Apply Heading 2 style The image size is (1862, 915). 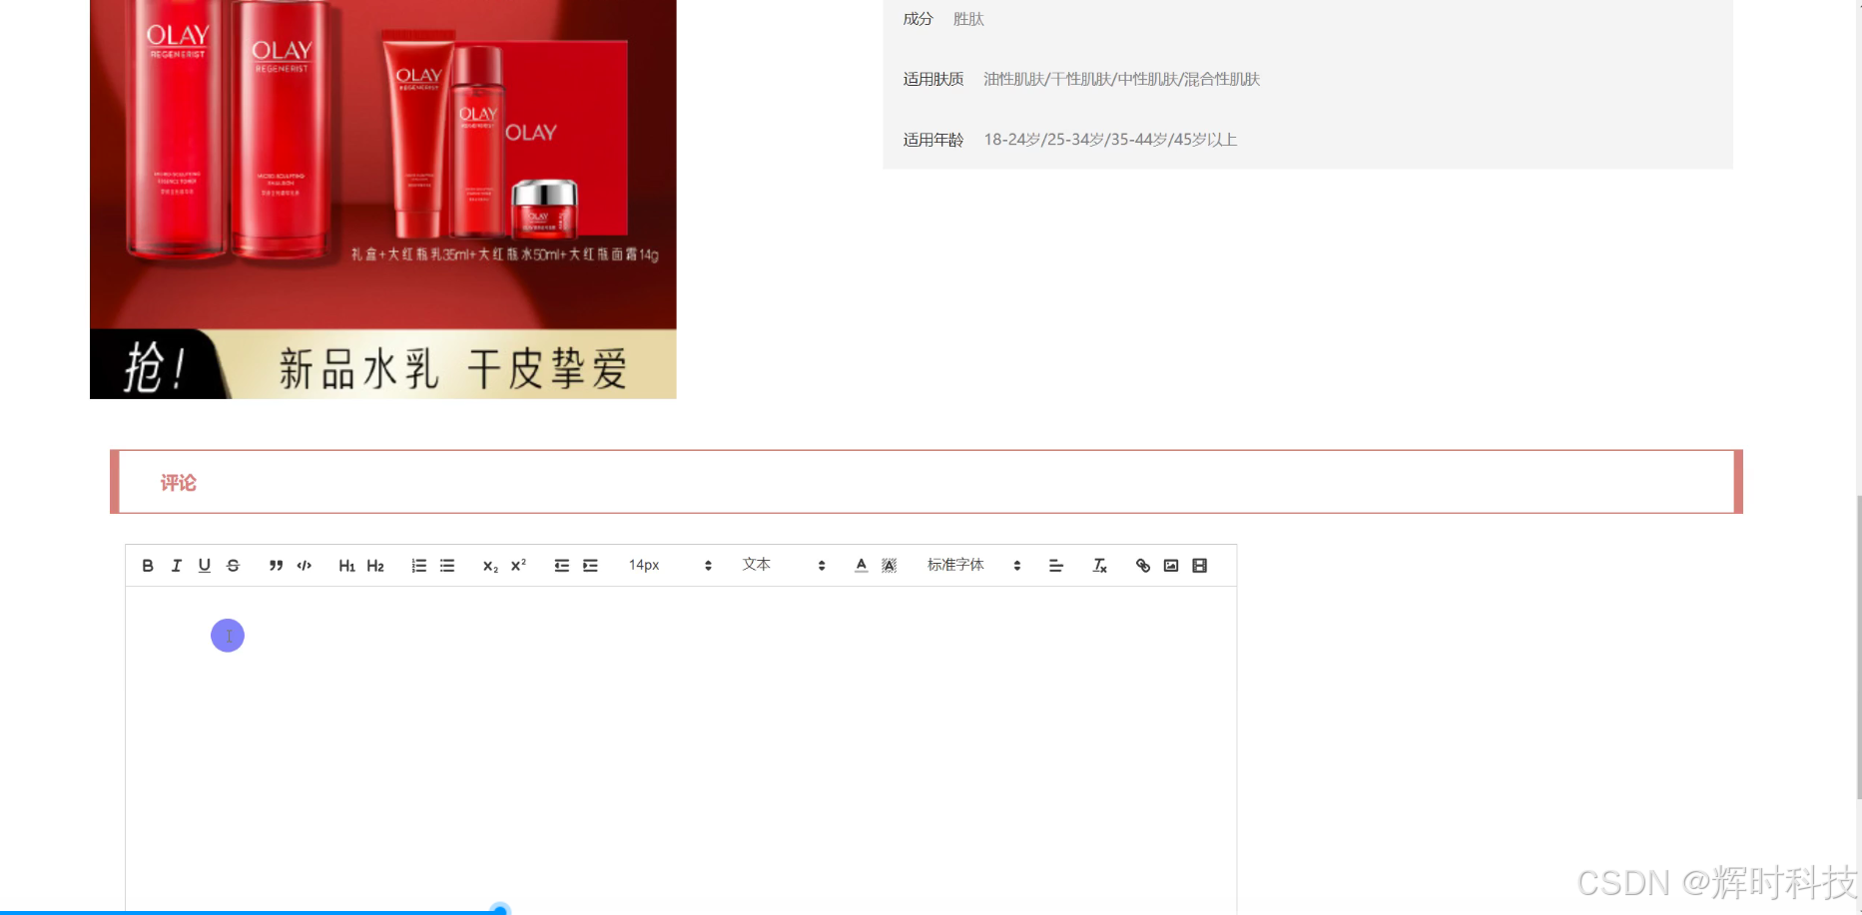tap(375, 566)
